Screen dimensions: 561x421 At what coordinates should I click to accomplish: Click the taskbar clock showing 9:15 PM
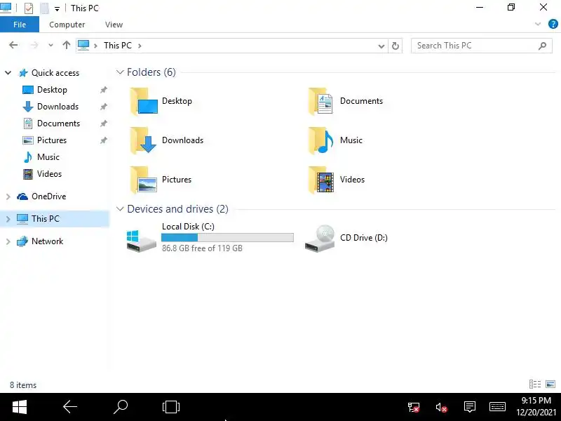(536, 406)
